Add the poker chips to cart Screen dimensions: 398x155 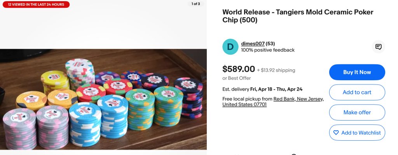[x=357, y=92]
